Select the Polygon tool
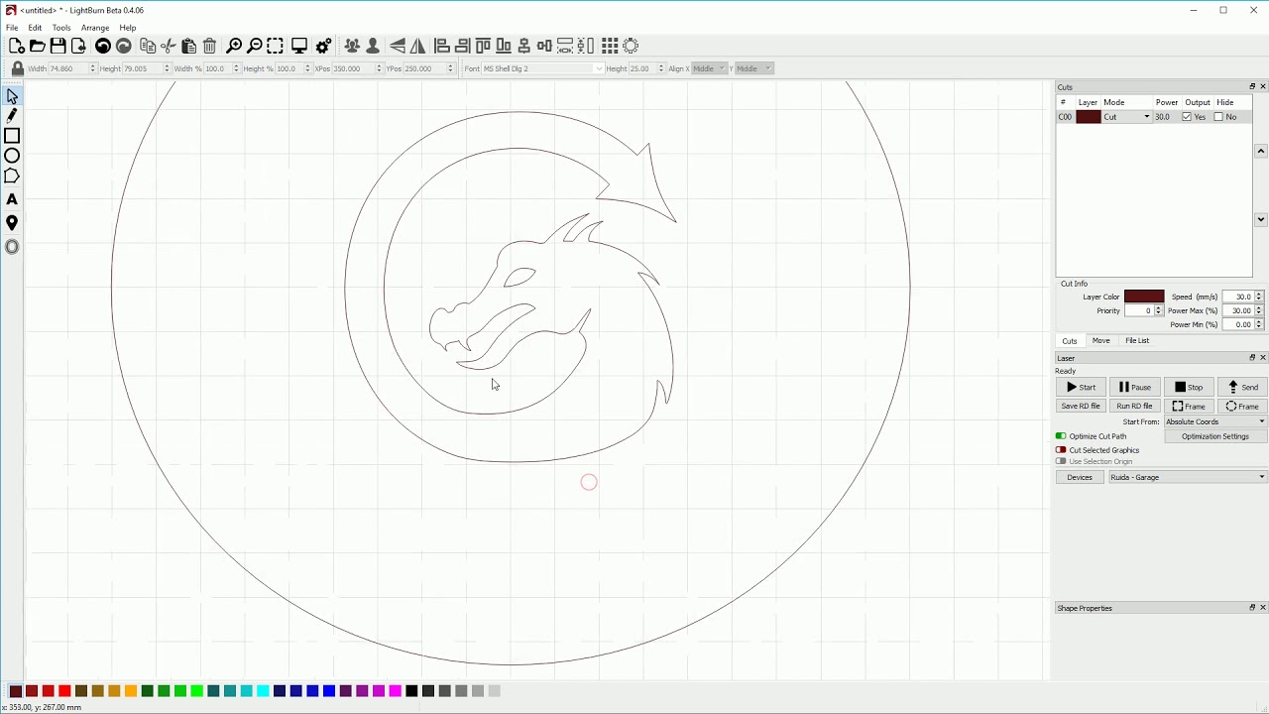 (12, 177)
